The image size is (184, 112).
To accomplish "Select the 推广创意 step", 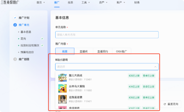I will (x=24, y=59).
